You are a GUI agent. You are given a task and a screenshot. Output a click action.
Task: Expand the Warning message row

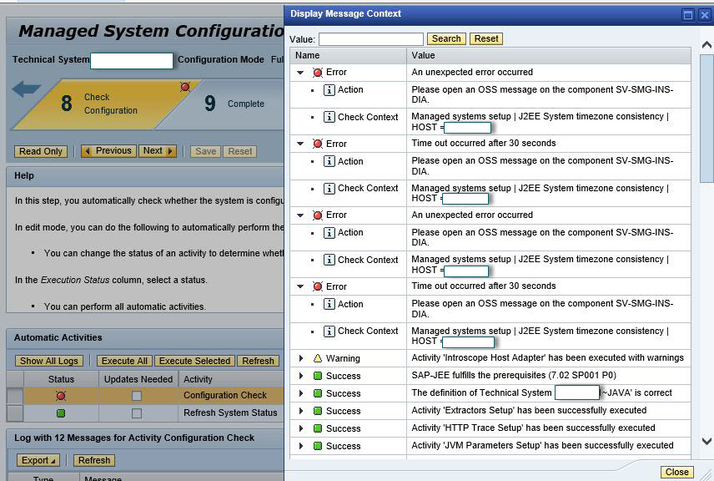(301, 358)
